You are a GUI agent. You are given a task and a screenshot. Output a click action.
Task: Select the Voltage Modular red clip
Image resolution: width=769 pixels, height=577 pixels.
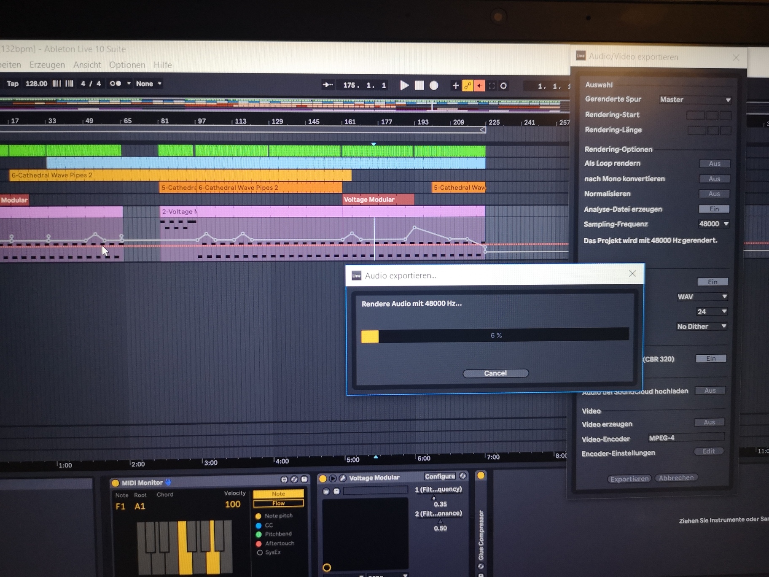378,200
